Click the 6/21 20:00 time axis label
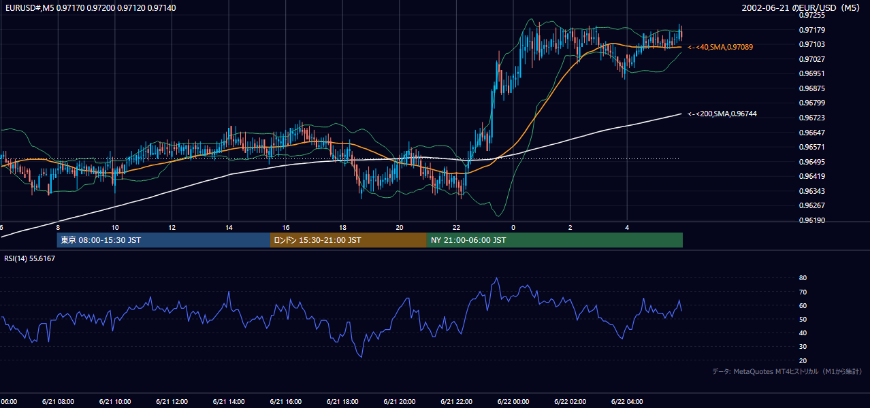 (399, 401)
